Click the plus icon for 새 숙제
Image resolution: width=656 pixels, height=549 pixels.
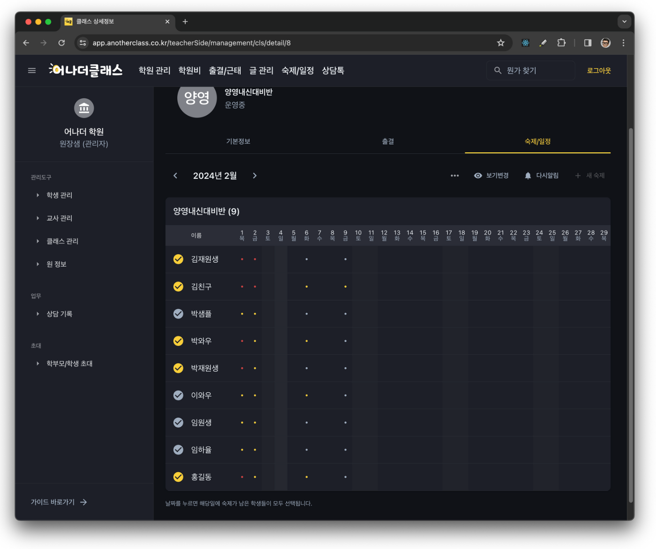(x=578, y=176)
